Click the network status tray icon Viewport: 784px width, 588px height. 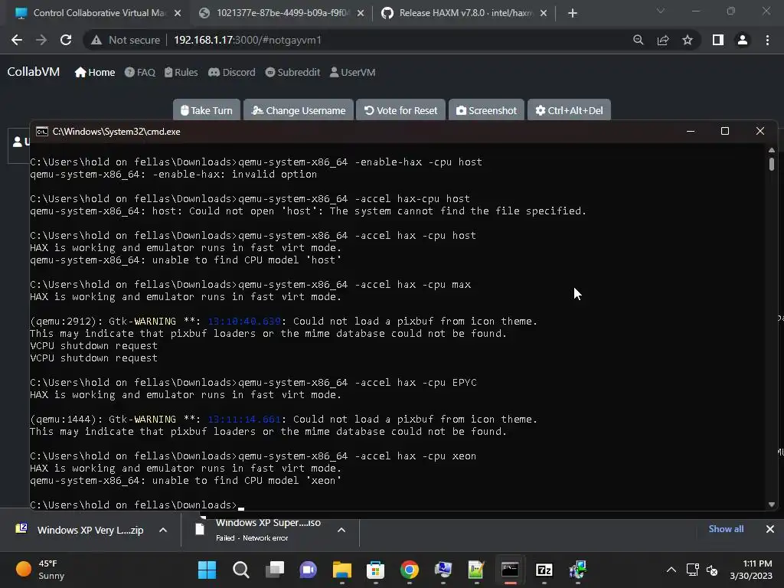click(x=692, y=570)
